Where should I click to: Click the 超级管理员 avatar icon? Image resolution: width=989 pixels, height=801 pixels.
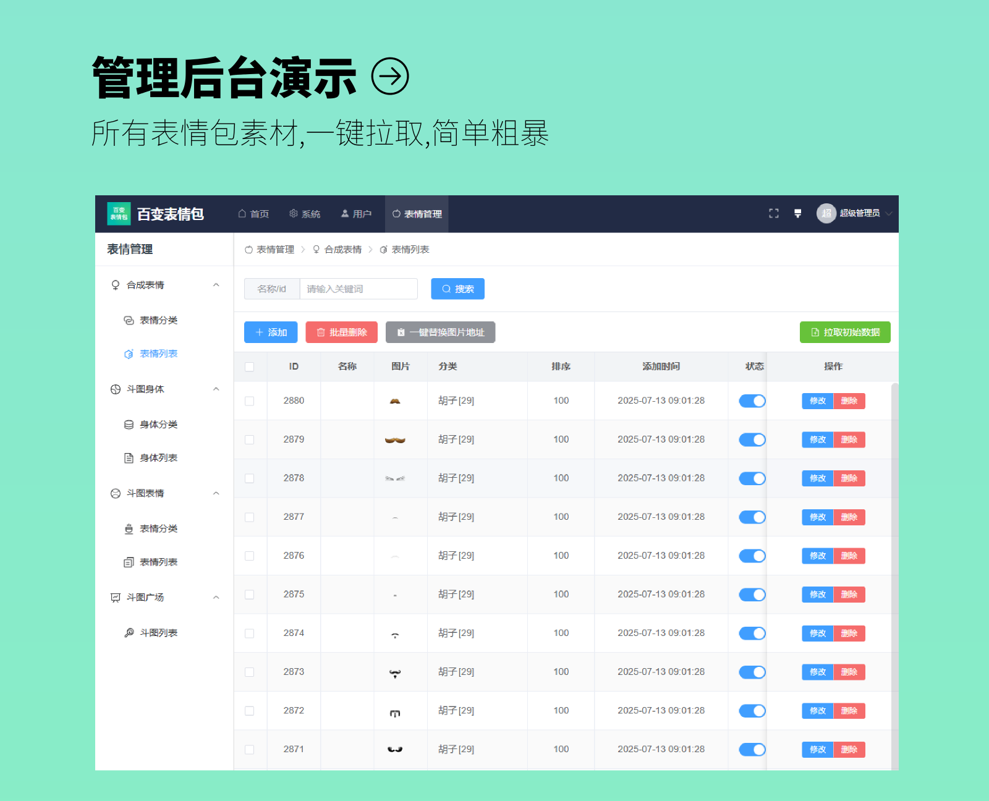tap(826, 213)
